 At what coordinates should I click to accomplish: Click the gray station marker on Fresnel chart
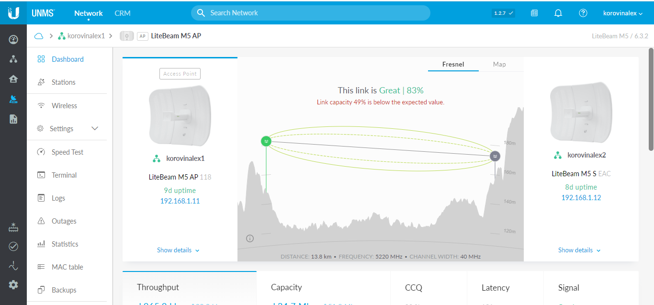[495, 156]
